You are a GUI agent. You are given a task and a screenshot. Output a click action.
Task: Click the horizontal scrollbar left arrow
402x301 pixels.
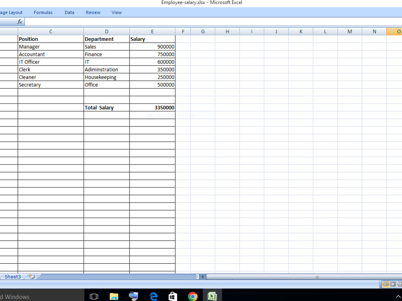point(203,277)
